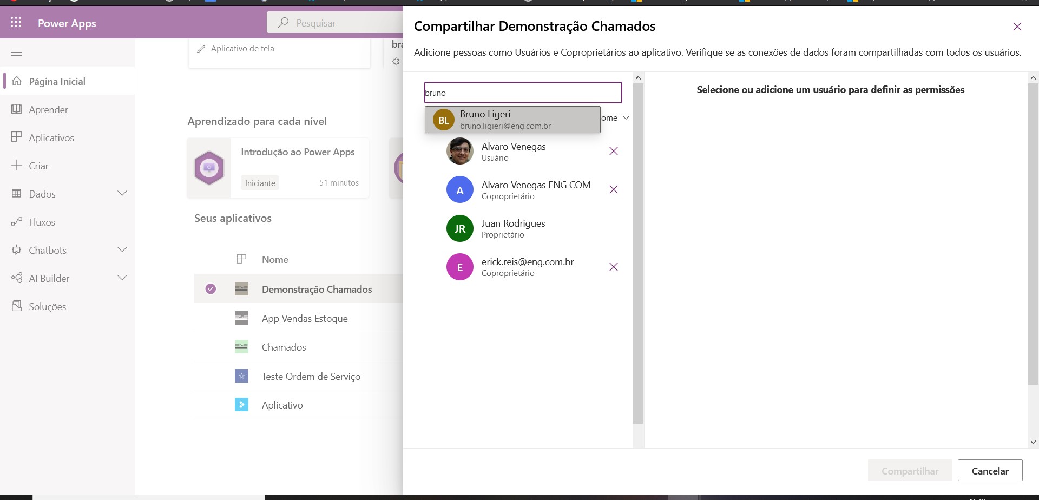Click the Chamados app name

coord(284,347)
